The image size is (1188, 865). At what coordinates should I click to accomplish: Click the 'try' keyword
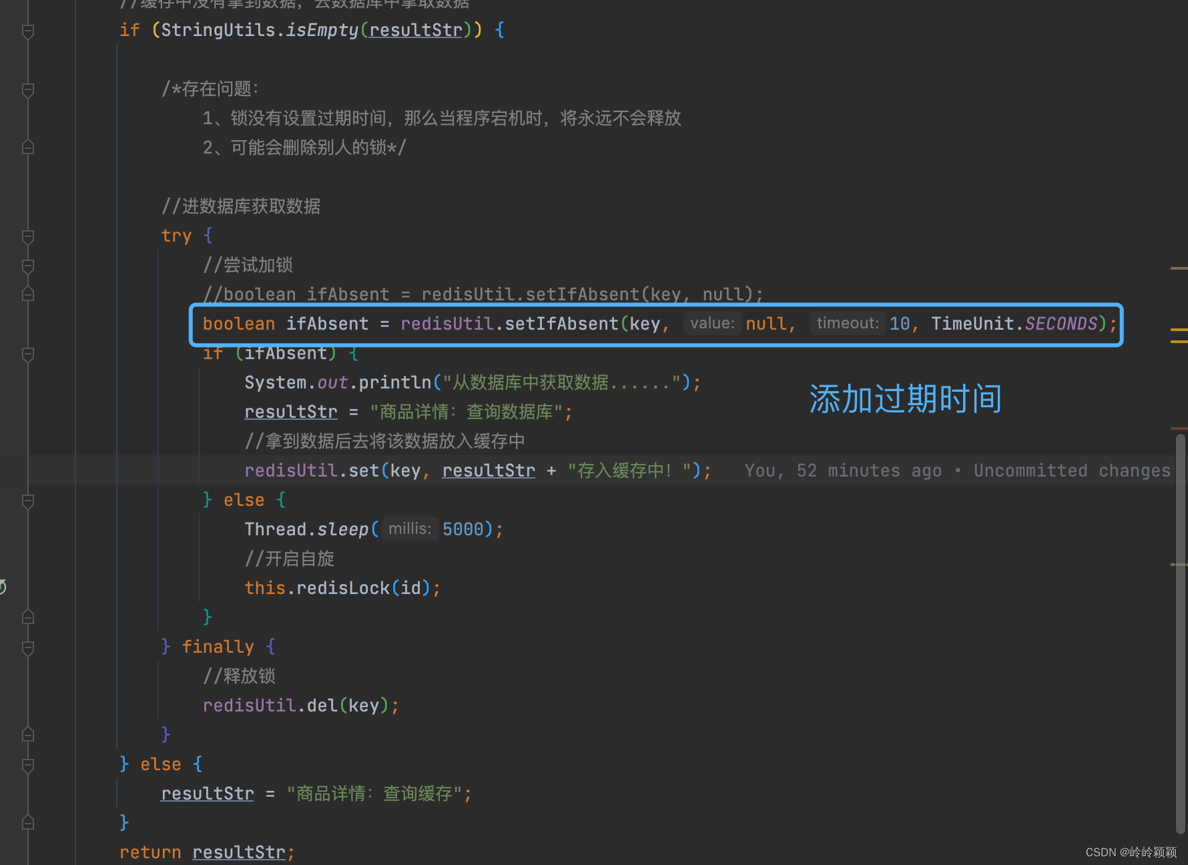click(176, 236)
